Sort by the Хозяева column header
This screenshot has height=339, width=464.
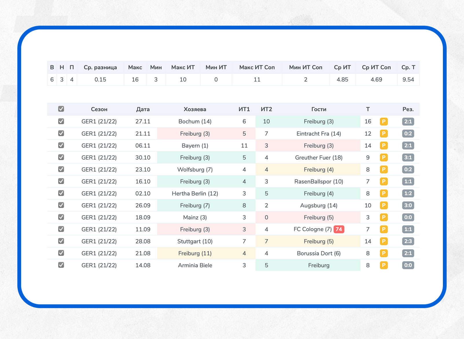[x=195, y=109]
